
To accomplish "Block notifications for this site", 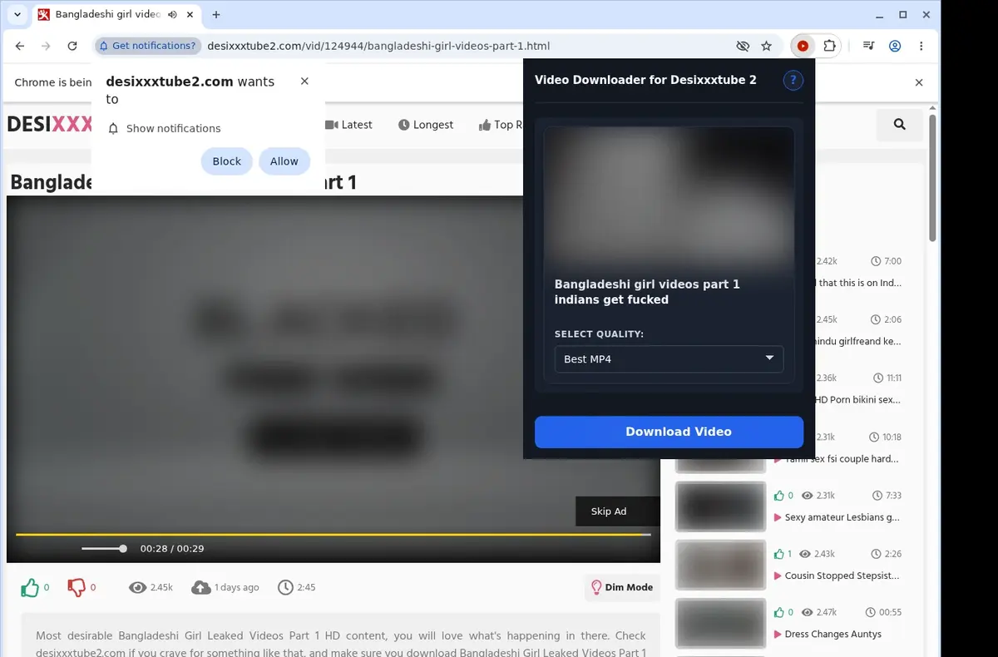I will (x=226, y=161).
